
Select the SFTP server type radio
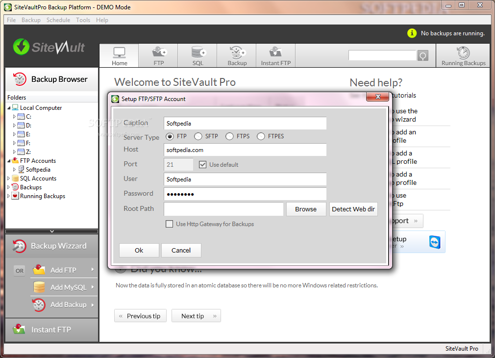[x=198, y=136]
